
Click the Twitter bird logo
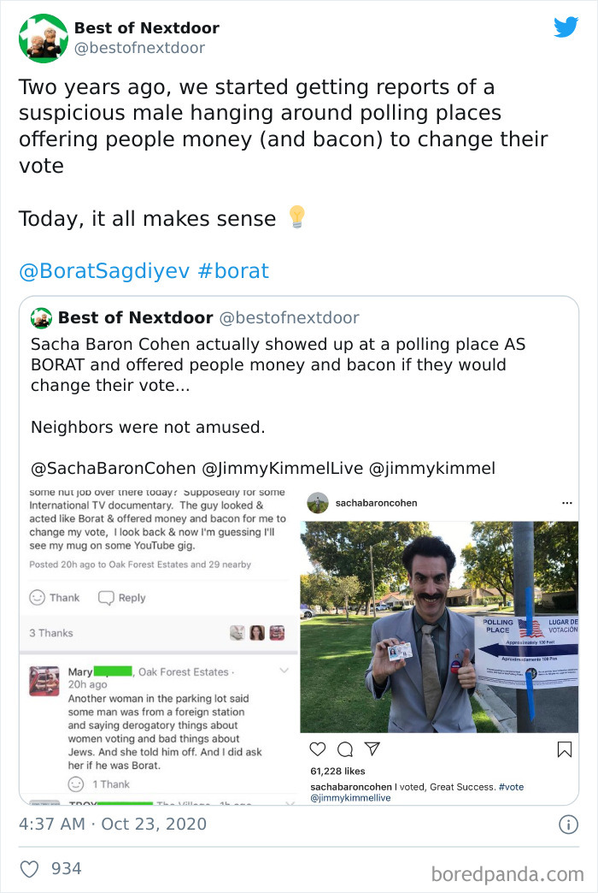[x=566, y=27]
